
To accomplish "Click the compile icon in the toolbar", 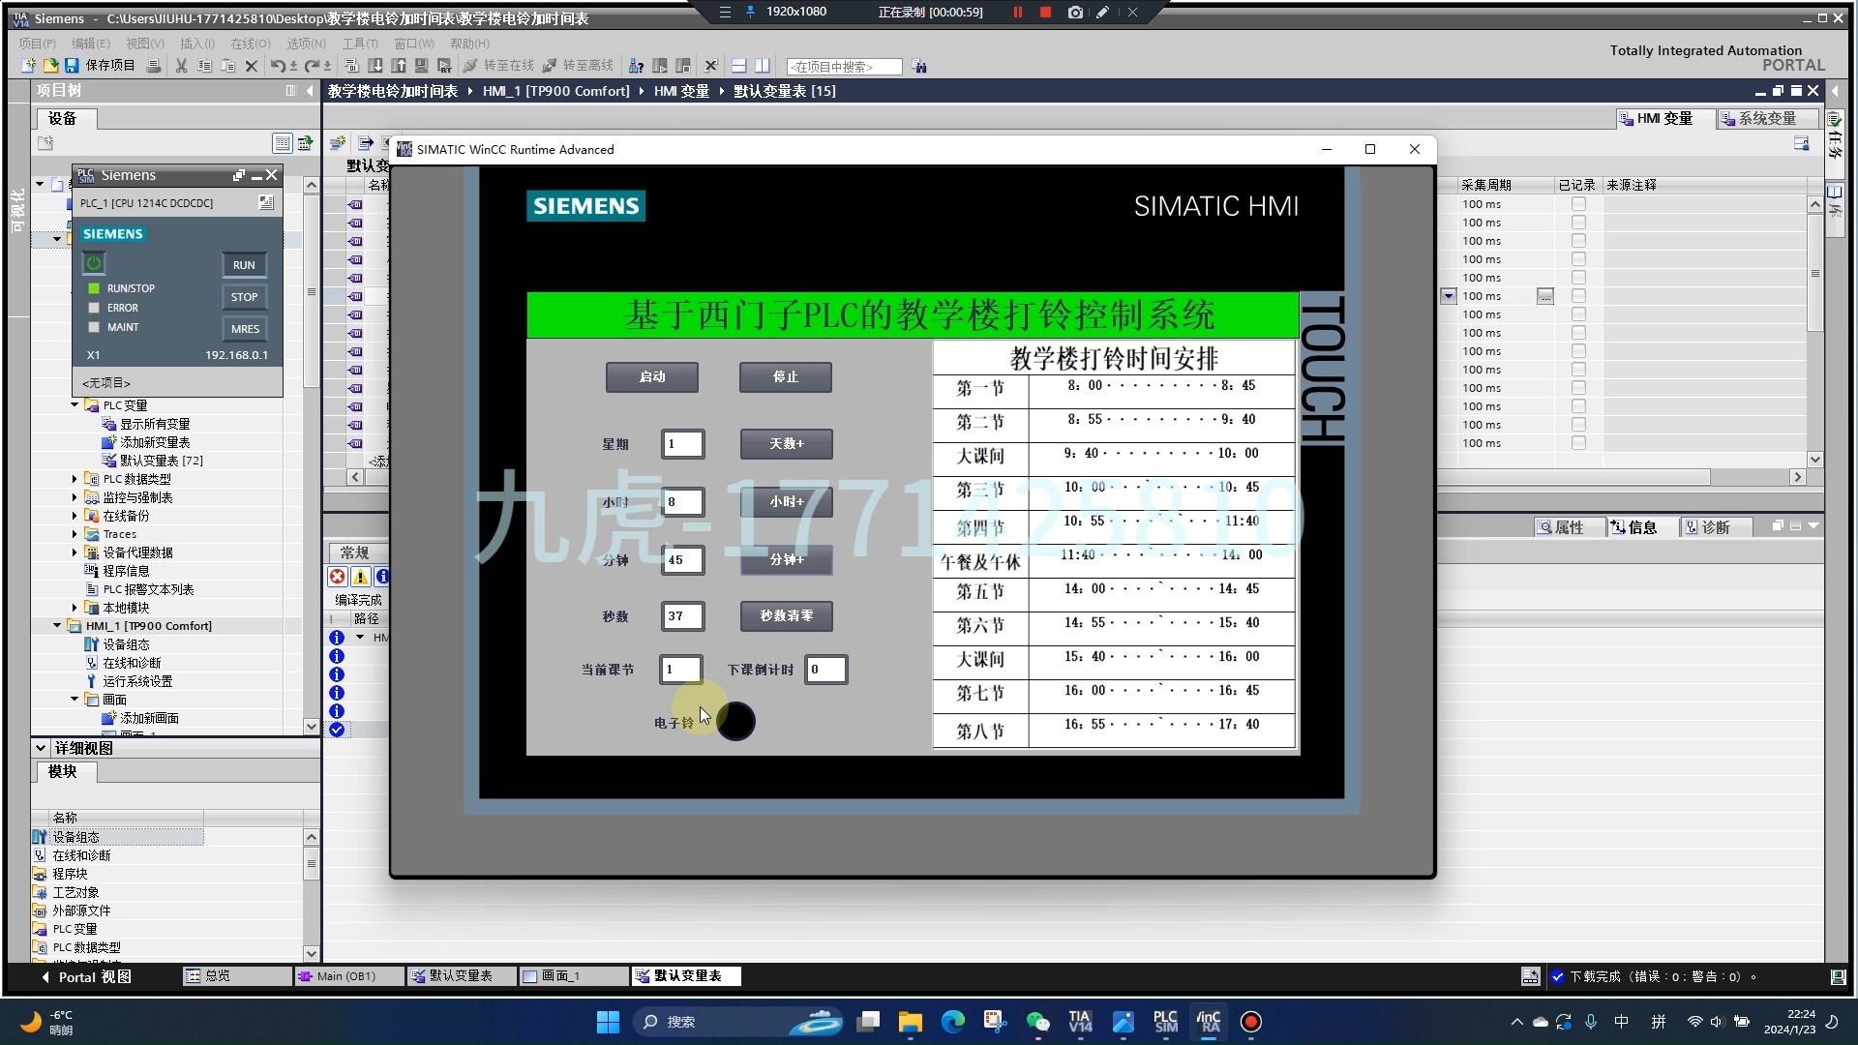I will tap(351, 66).
